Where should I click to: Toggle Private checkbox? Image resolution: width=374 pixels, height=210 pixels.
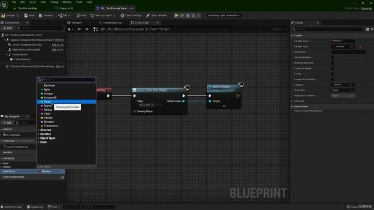pyautogui.click(x=333, y=74)
